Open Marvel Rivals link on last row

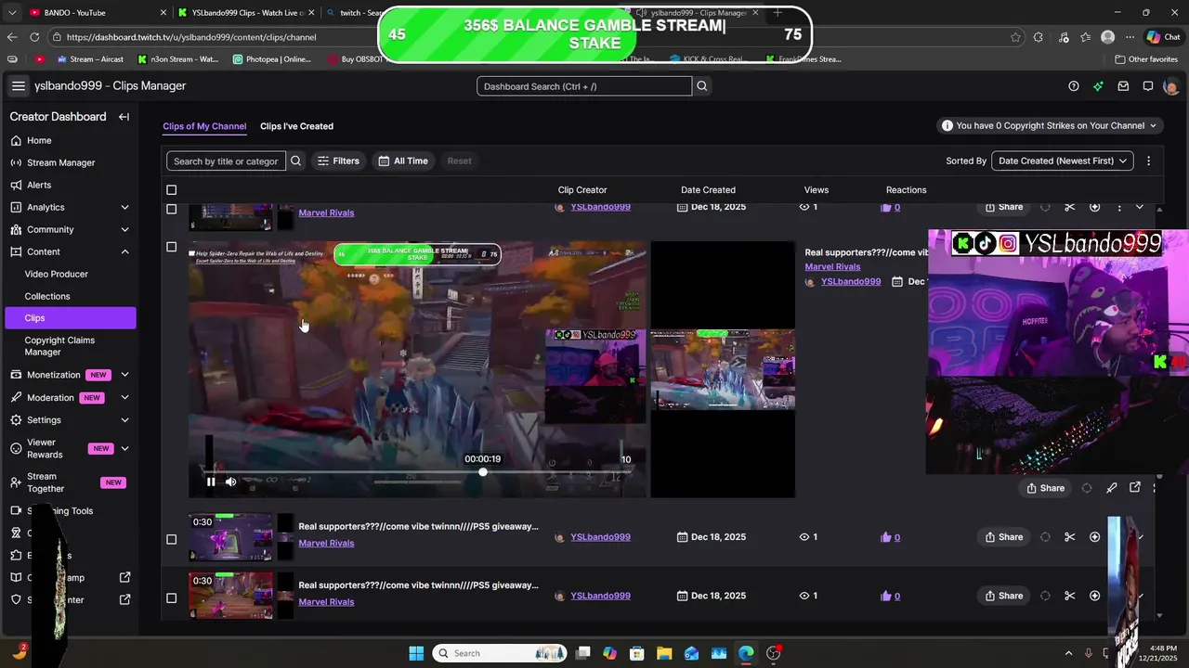coord(326,602)
